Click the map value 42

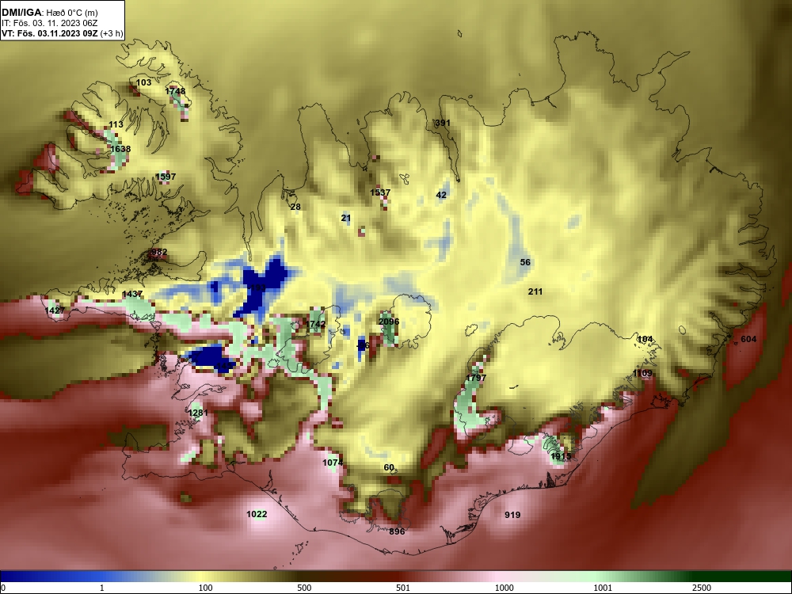click(441, 195)
